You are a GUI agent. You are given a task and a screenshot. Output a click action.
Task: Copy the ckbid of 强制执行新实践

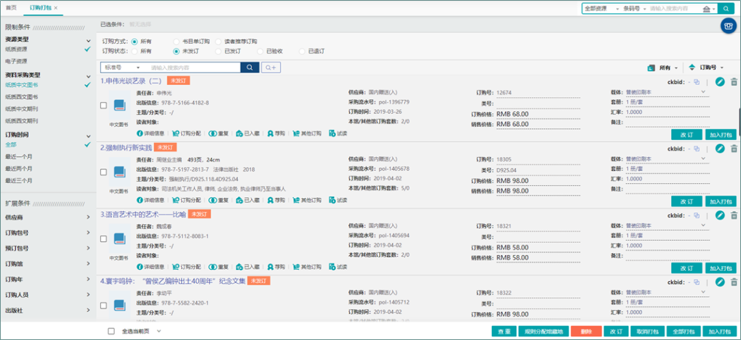tap(696, 149)
